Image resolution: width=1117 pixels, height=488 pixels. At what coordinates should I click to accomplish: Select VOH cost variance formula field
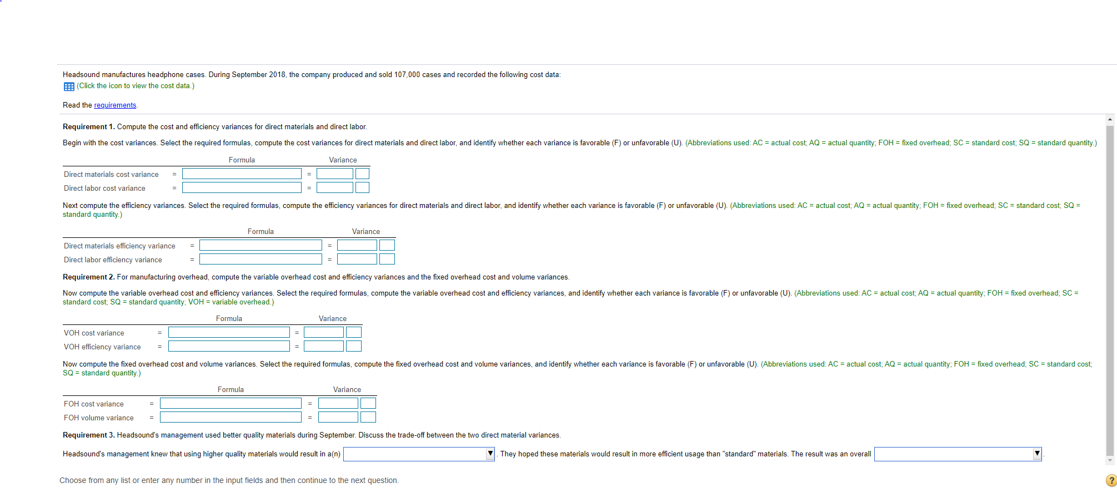click(x=229, y=333)
